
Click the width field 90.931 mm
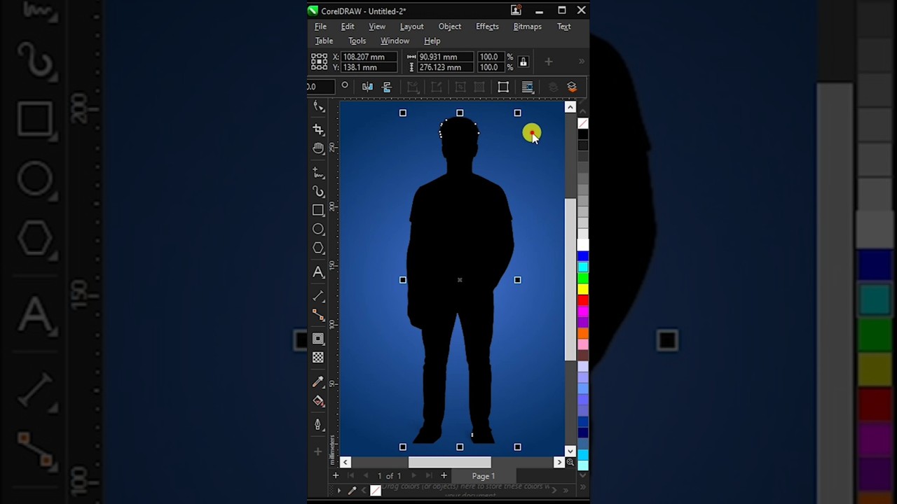point(445,57)
